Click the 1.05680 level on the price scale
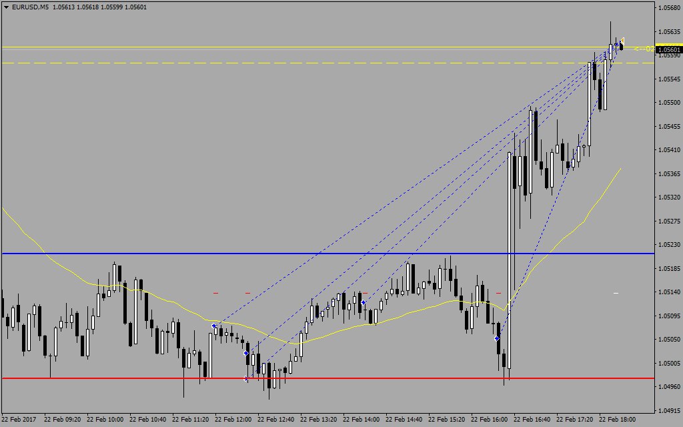This screenshot has width=683, height=427. tap(668, 8)
